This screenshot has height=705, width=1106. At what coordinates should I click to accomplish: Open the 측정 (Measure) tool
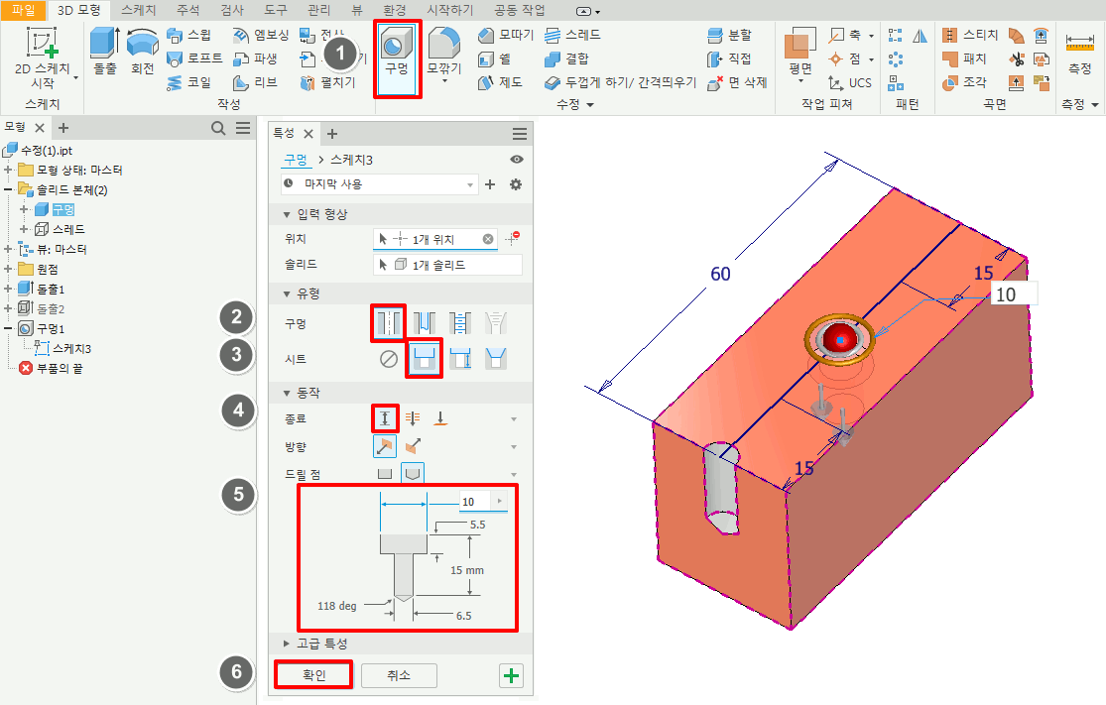click(1079, 55)
